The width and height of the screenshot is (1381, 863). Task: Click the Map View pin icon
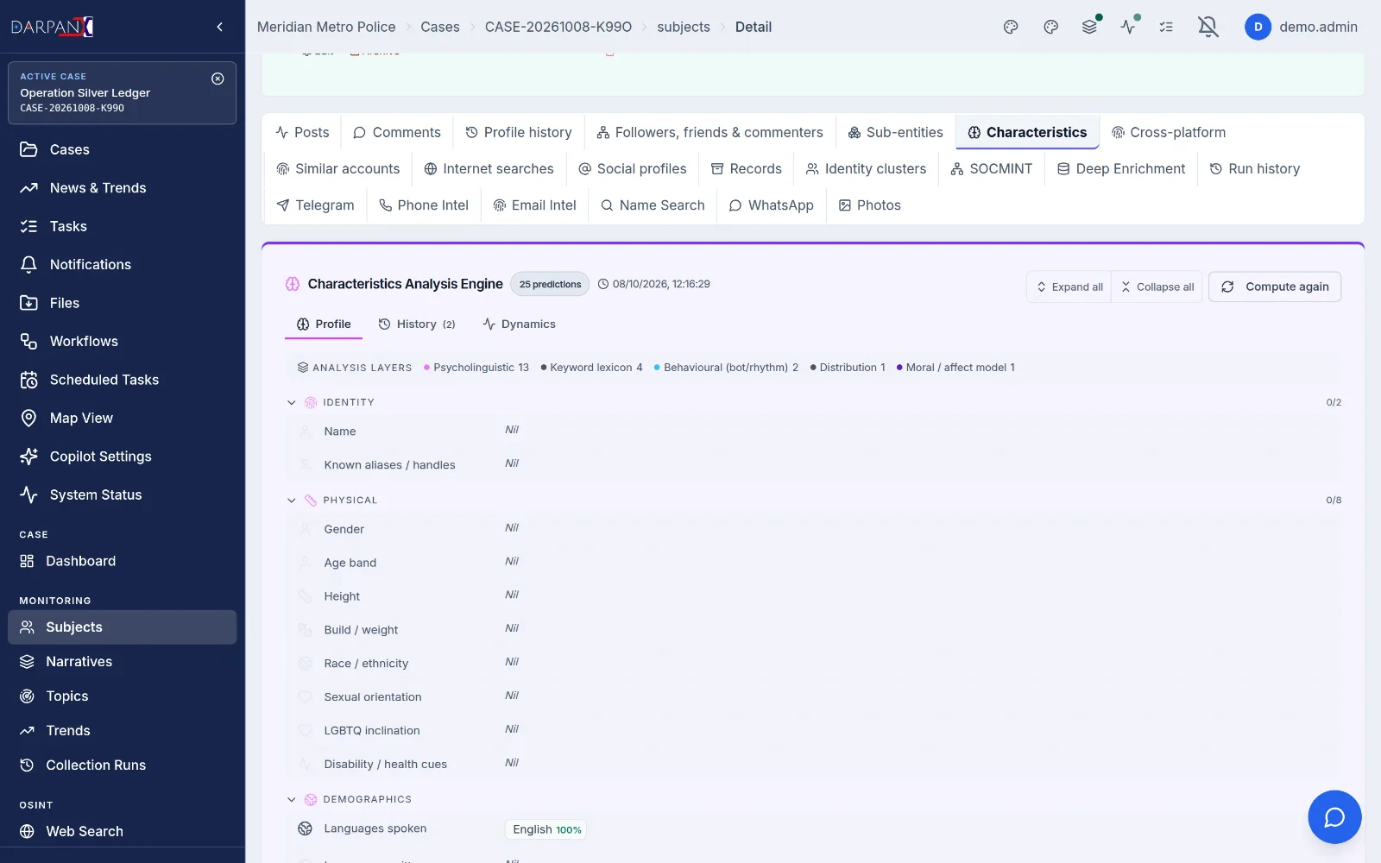coord(28,418)
